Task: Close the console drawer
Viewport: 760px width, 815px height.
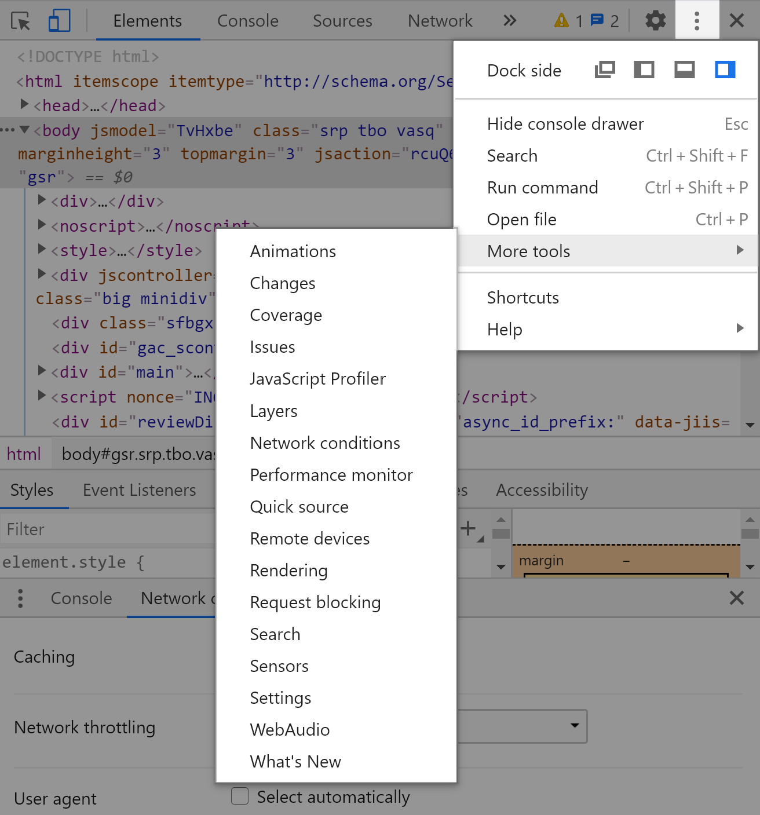Action: (x=737, y=598)
